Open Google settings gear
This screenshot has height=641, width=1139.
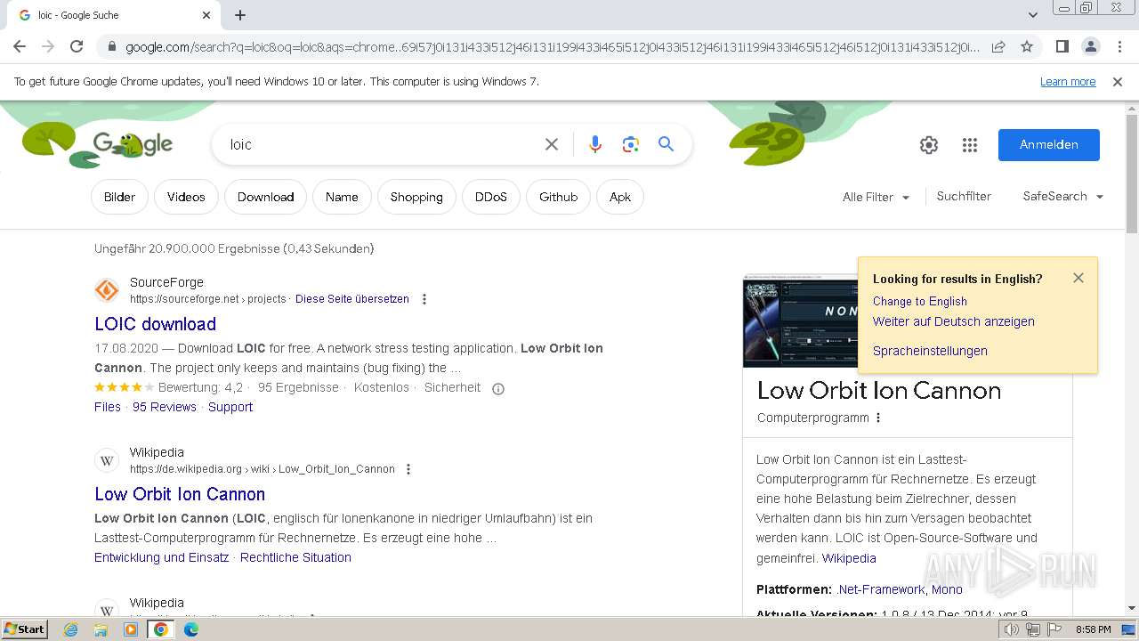(x=929, y=145)
